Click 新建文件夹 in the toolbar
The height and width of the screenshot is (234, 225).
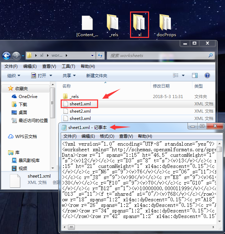pos(97,75)
